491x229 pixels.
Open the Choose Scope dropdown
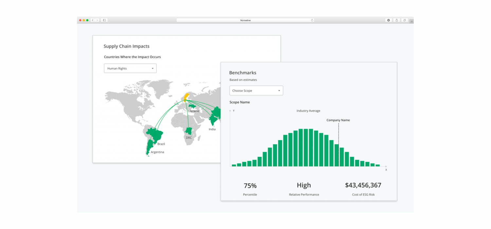(x=256, y=90)
